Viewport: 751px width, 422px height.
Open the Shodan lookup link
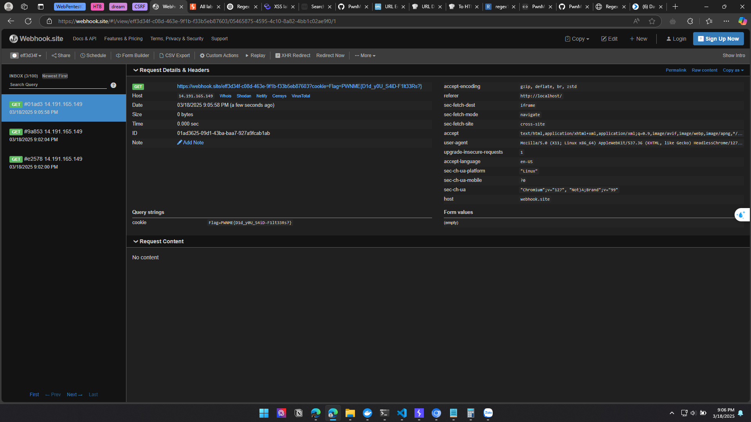tap(243, 96)
